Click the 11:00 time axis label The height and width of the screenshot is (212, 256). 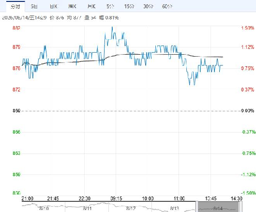tap(179, 198)
